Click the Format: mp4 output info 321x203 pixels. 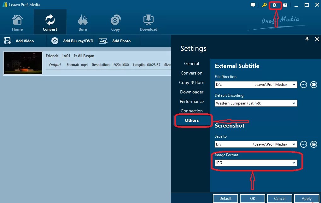pyautogui.click(x=77, y=65)
